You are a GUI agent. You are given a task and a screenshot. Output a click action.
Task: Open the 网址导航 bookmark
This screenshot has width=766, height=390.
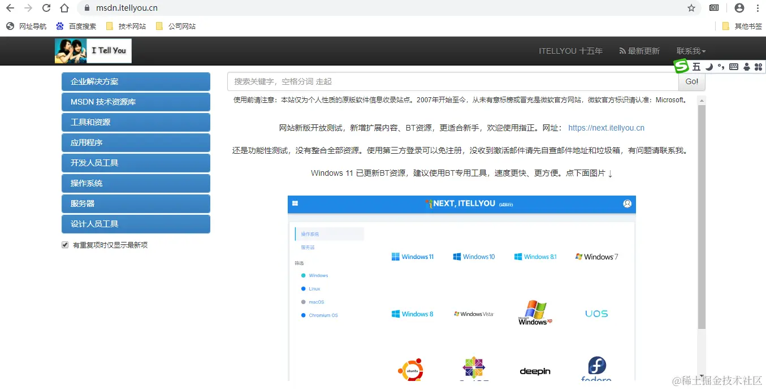pos(27,26)
